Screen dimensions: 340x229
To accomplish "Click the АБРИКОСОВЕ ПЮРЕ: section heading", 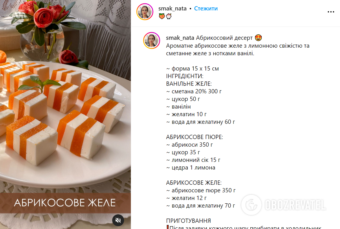I will [194, 137].
